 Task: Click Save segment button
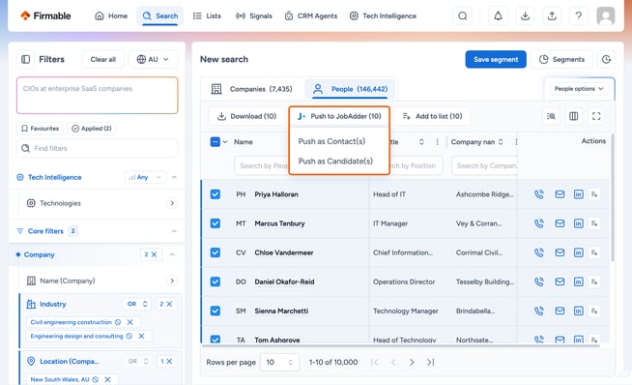point(496,59)
